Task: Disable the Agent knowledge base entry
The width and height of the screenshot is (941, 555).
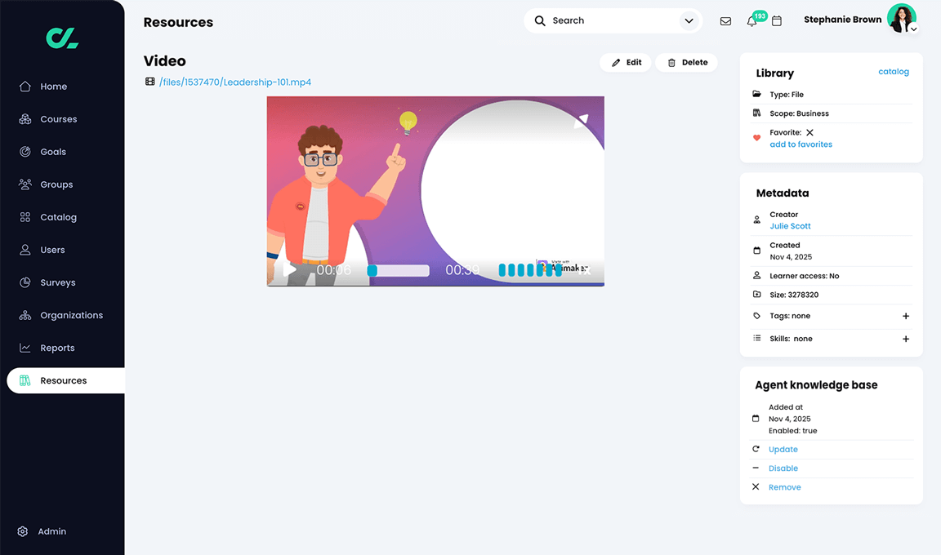Action: (x=783, y=468)
